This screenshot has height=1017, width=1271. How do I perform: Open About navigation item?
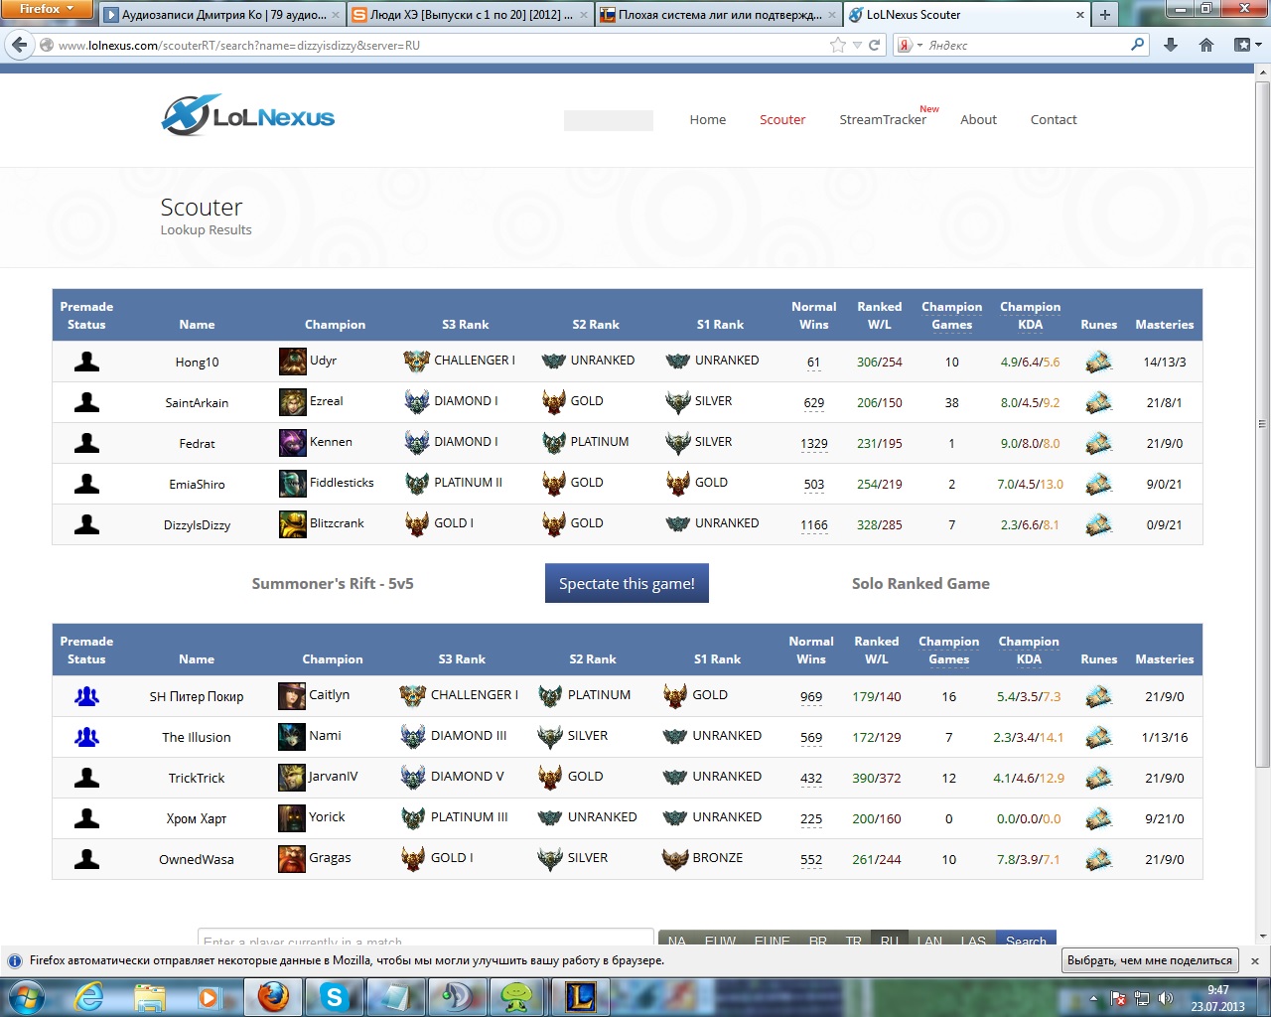pos(978,119)
